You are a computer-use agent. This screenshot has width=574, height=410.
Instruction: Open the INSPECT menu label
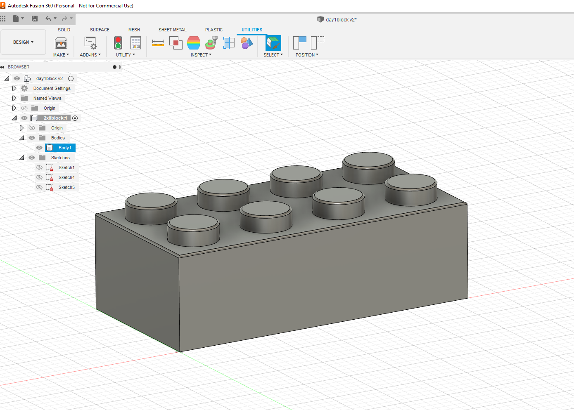201,55
